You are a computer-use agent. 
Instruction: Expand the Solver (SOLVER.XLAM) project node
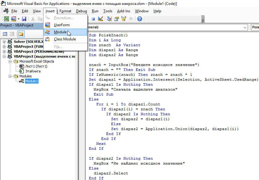[4, 42]
